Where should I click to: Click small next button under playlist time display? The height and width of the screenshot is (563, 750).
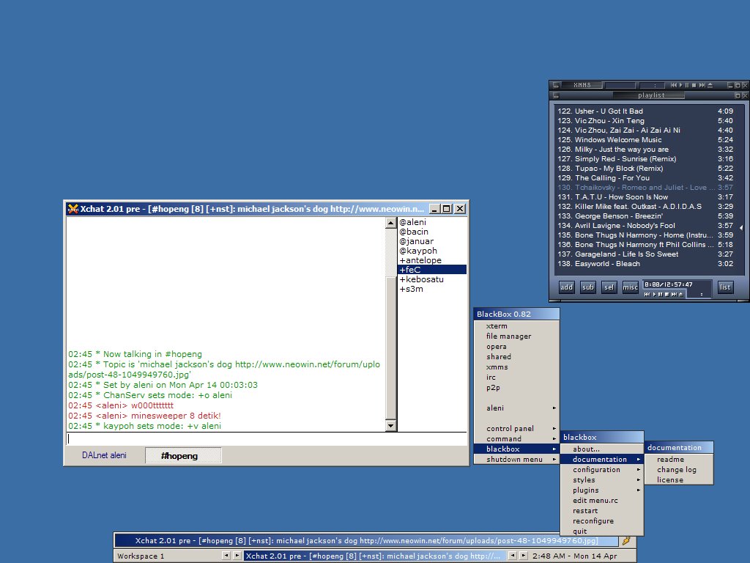click(674, 295)
